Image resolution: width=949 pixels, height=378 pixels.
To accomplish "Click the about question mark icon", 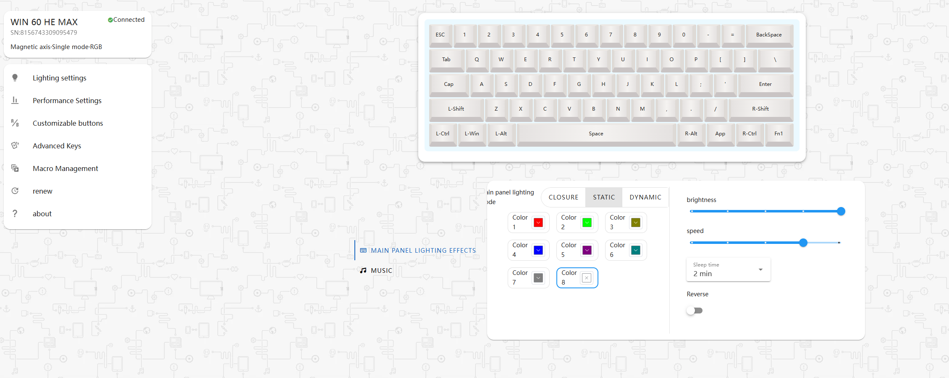I will 15,213.
